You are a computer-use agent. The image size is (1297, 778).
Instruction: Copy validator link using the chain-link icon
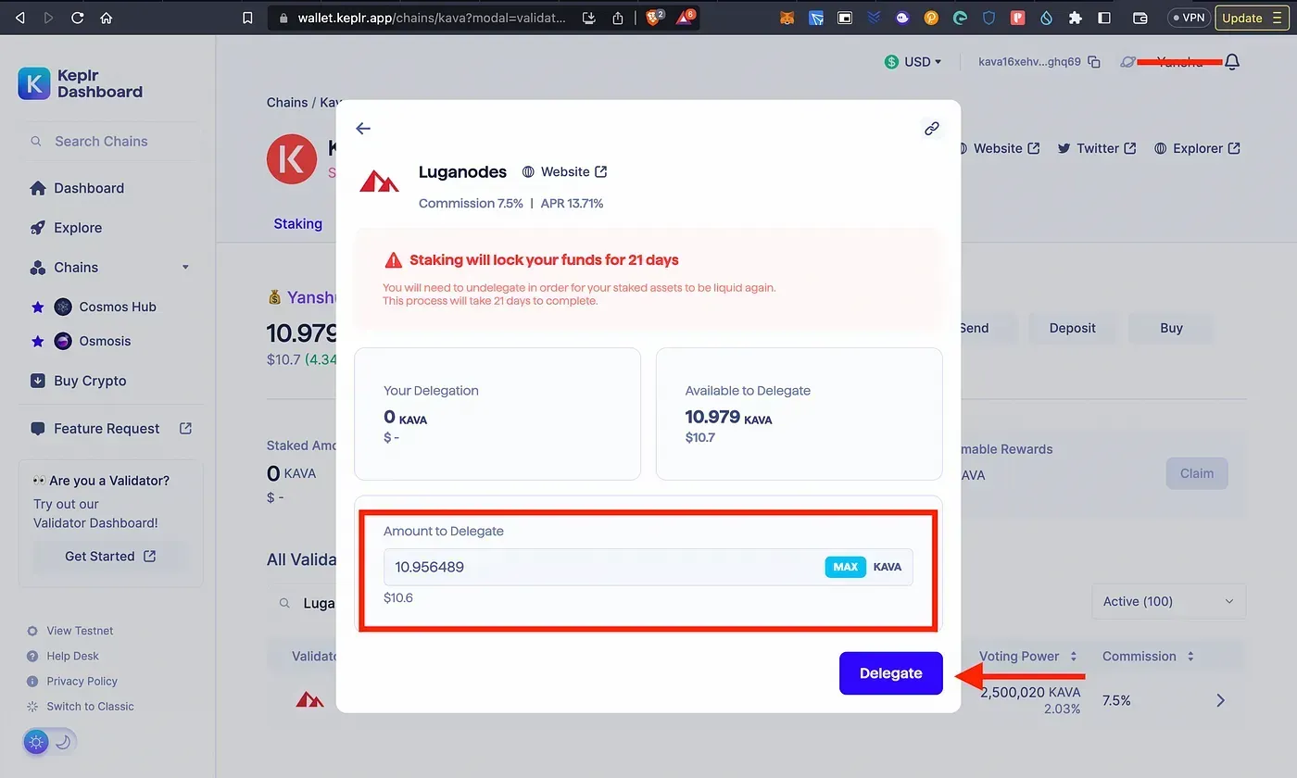coord(932,129)
